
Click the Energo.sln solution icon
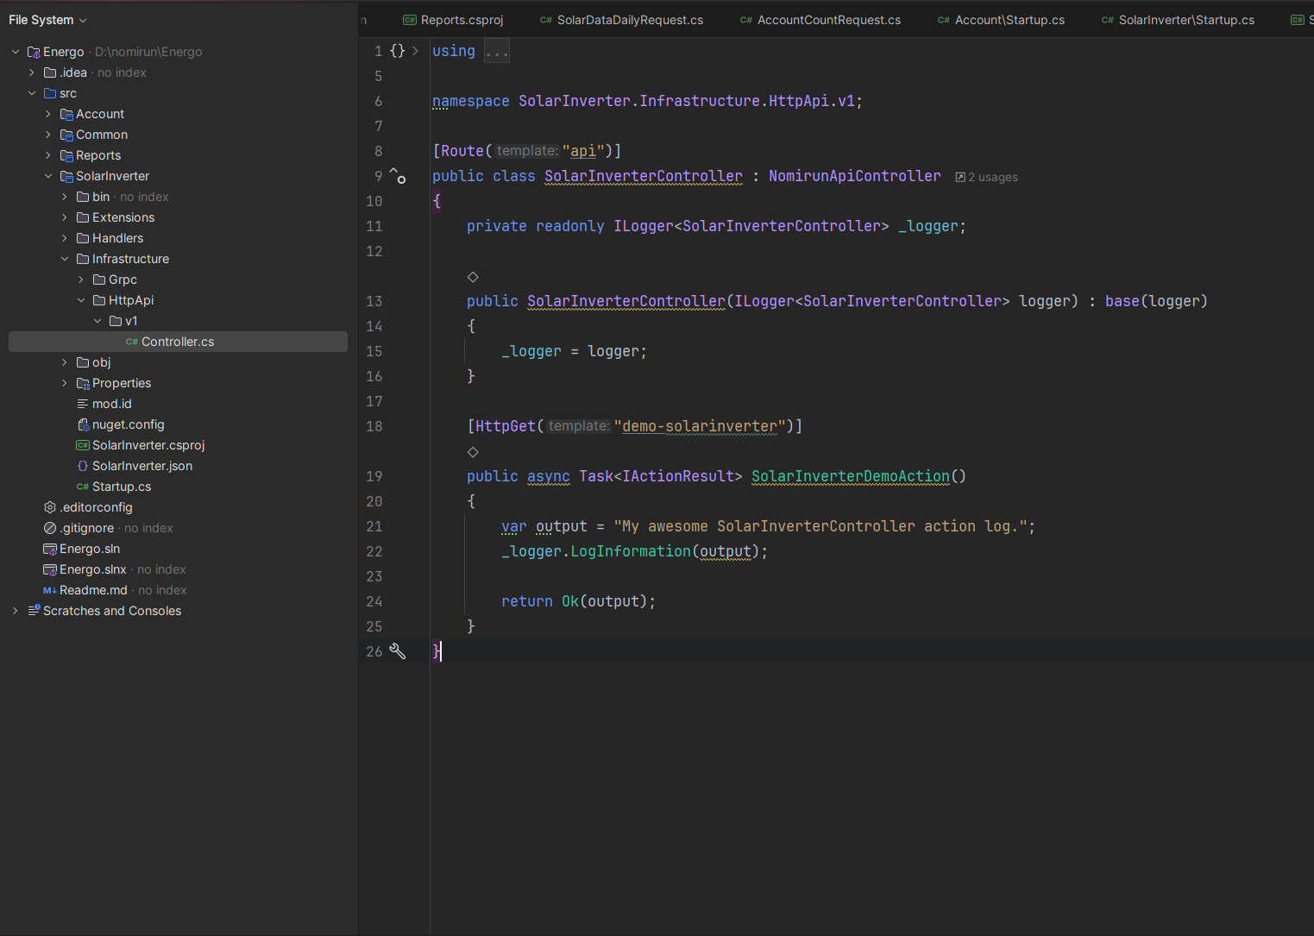[x=50, y=549]
